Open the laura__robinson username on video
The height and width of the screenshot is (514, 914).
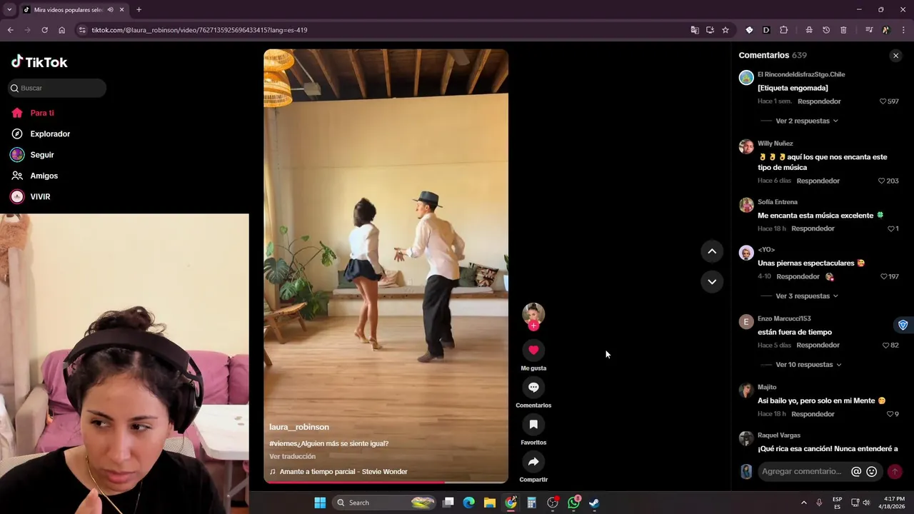(x=299, y=427)
